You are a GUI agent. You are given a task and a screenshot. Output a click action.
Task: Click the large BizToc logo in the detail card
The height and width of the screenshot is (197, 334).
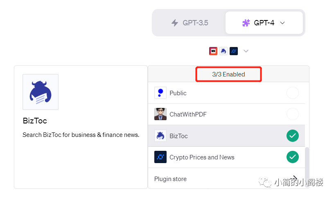point(41,92)
